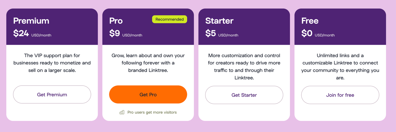Click USD/month label beside the $24 price
This screenshot has width=396, height=132.
(x=41, y=35)
